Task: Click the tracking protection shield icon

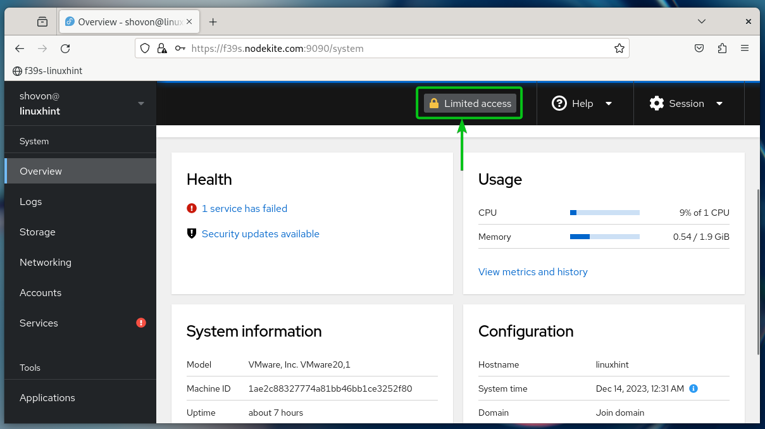Action: (x=145, y=48)
